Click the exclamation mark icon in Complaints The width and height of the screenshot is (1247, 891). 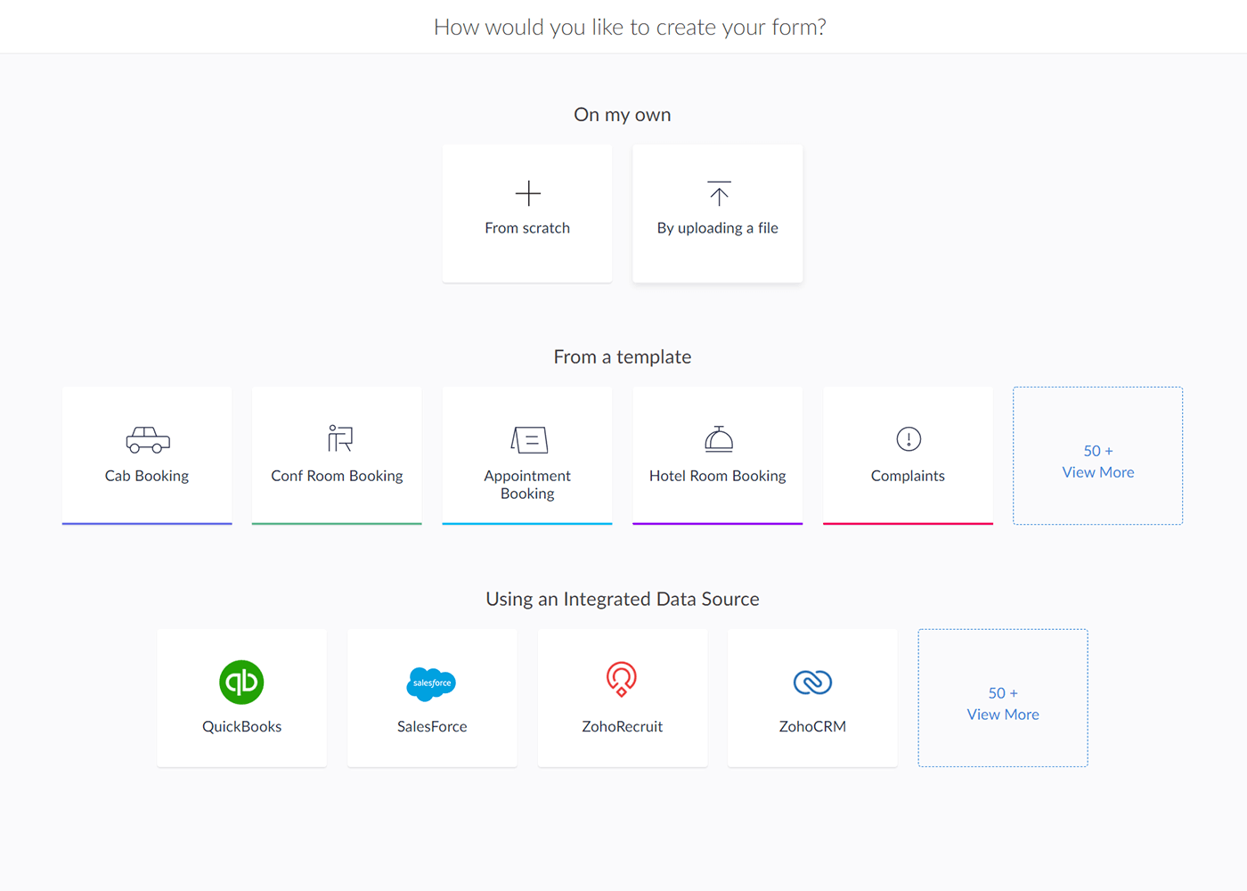908,438
